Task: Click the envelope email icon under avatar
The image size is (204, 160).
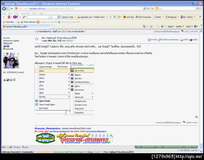Action: pyautogui.click(x=11, y=80)
